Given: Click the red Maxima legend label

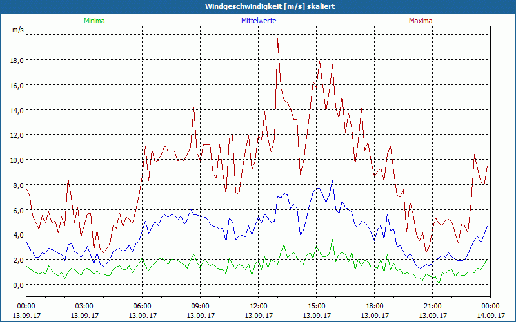Looking at the screenshot, I should click(x=421, y=21).
